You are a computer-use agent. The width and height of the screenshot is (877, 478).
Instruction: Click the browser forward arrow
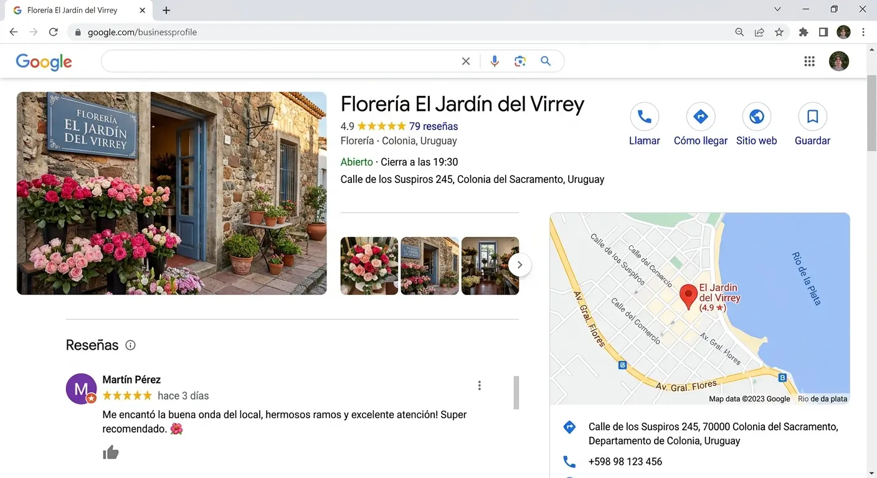(x=34, y=32)
